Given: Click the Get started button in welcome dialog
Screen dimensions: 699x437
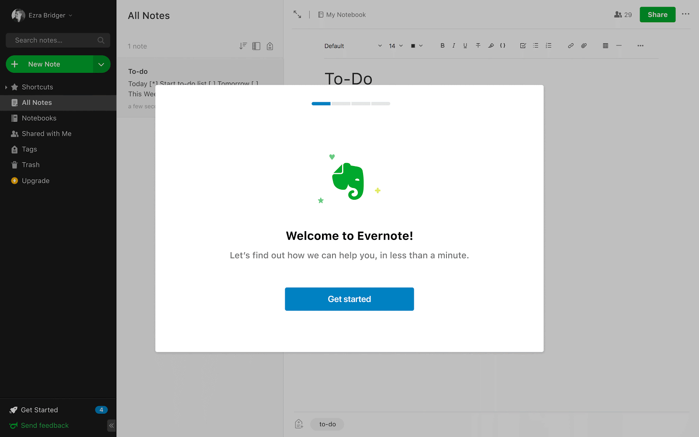Looking at the screenshot, I should tap(349, 299).
